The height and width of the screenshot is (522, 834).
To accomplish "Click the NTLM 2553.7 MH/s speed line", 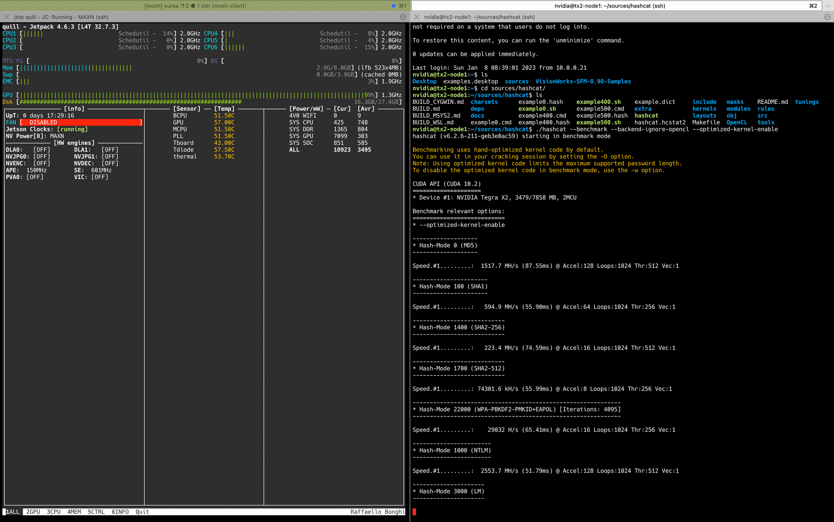I will [x=545, y=471].
